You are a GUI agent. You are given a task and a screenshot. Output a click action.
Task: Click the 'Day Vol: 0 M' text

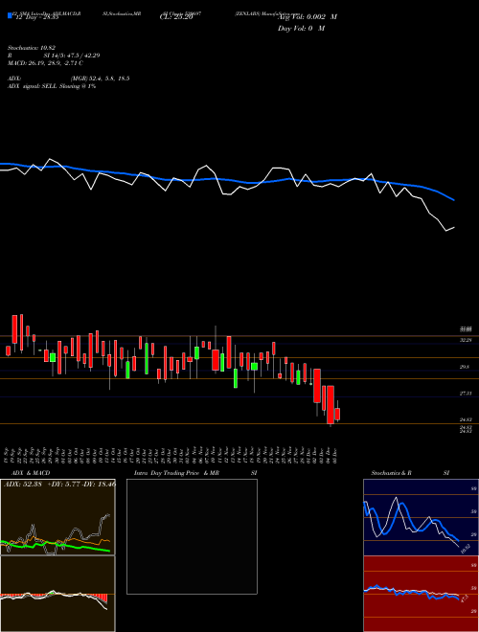[301, 29]
